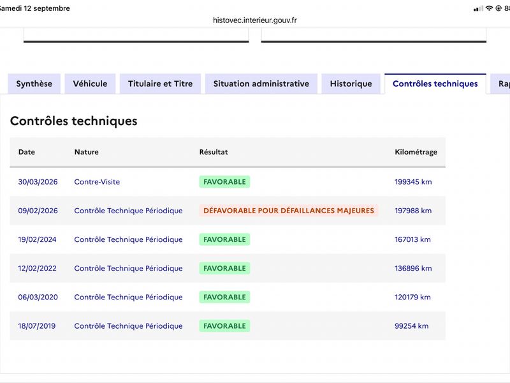Open Titulaire et Titre tab
The image size is (510, 383).
coord(161,84)
